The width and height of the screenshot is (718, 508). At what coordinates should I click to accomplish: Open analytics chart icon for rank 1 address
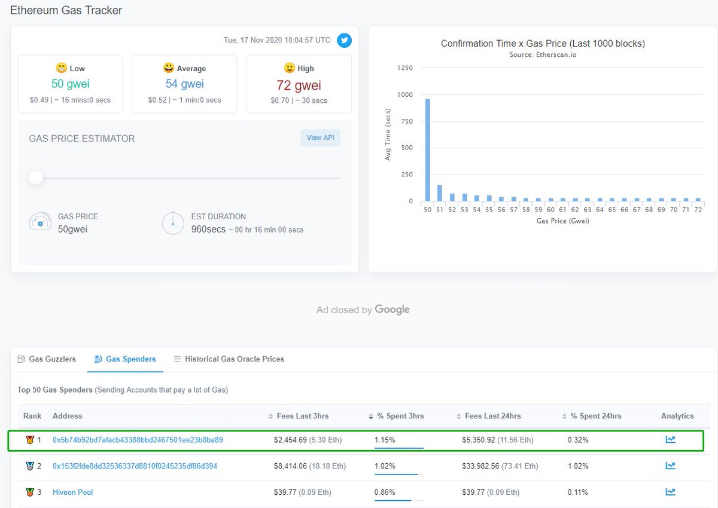(671, 440)
